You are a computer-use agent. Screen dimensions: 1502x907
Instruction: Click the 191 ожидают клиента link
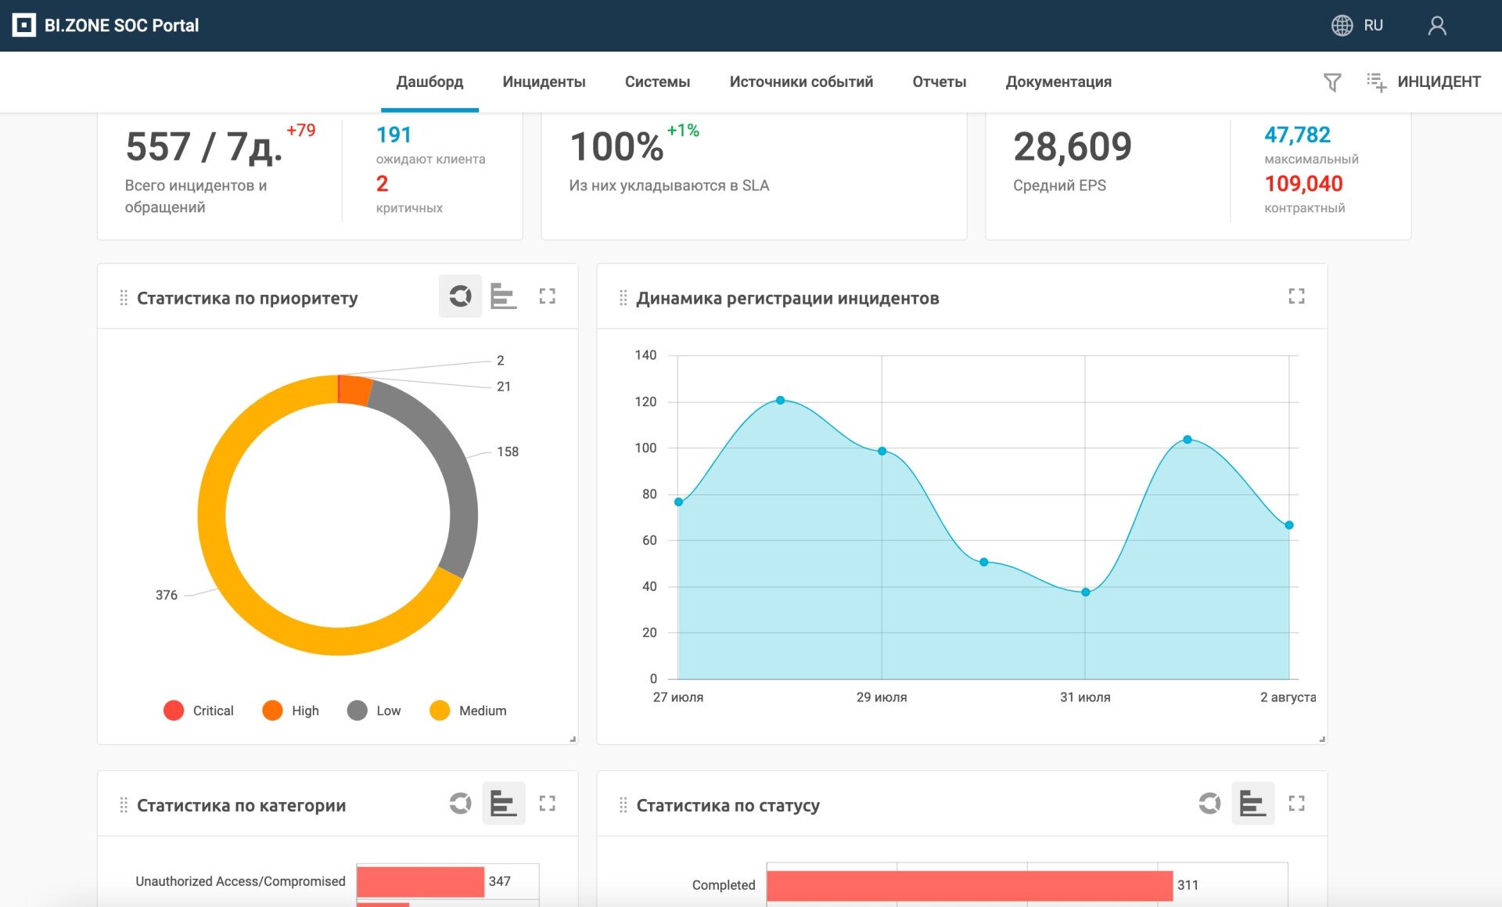pyautogui.click(x=393, y=135)
